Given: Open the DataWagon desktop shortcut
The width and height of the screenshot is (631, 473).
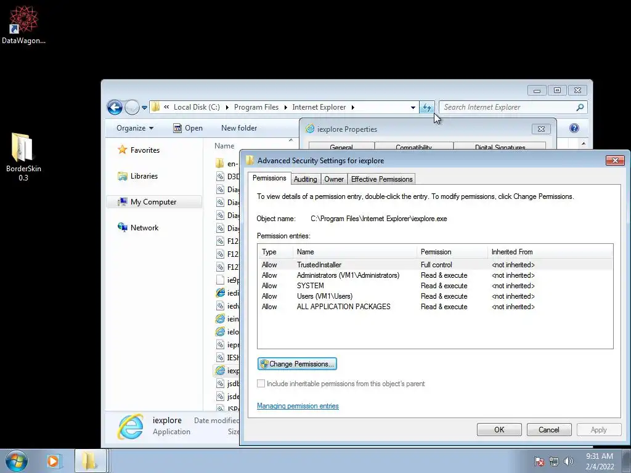Looking at the screenshot, I should coord(23,25).
